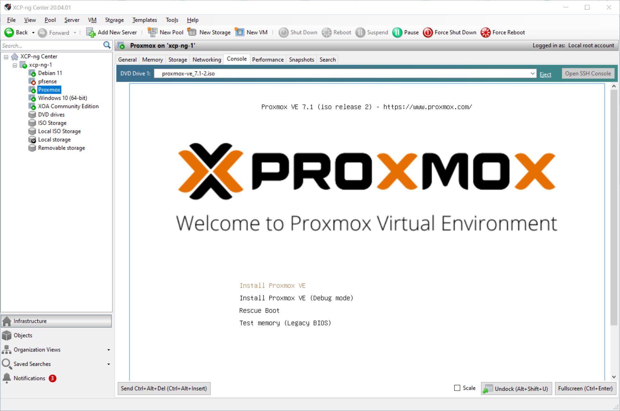Viewport: 620px width, 411px height.
Task: Click the New Storage toolbar icon
Action: [192, 32]
